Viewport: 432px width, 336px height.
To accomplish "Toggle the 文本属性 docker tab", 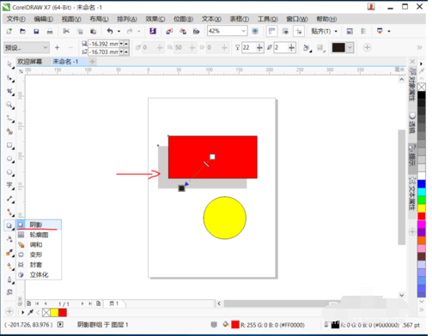I will point(412,194).
